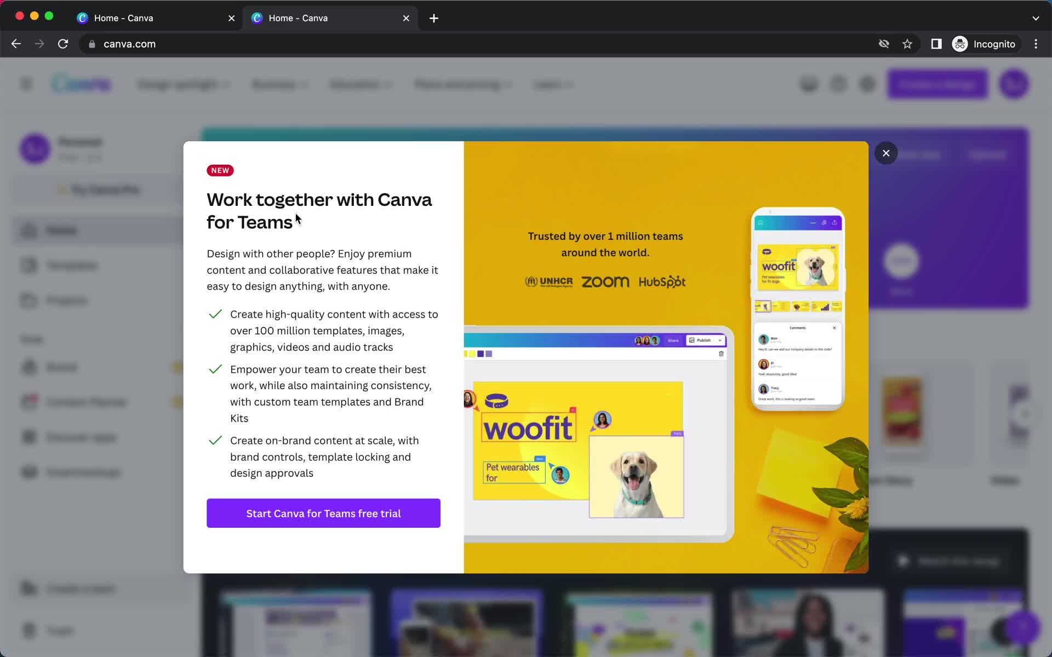Open the browser side panel icon
This screenshot has width=1052, height=657.
(x=936, y=44)
